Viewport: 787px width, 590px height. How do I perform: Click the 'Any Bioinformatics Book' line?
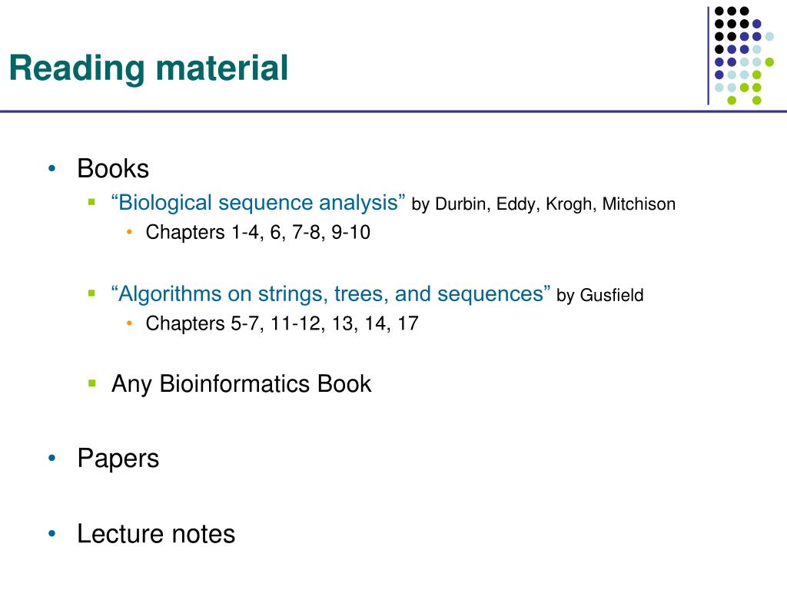241,384
